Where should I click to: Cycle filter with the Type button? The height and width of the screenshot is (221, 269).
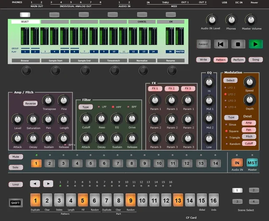tap(86, 107)
